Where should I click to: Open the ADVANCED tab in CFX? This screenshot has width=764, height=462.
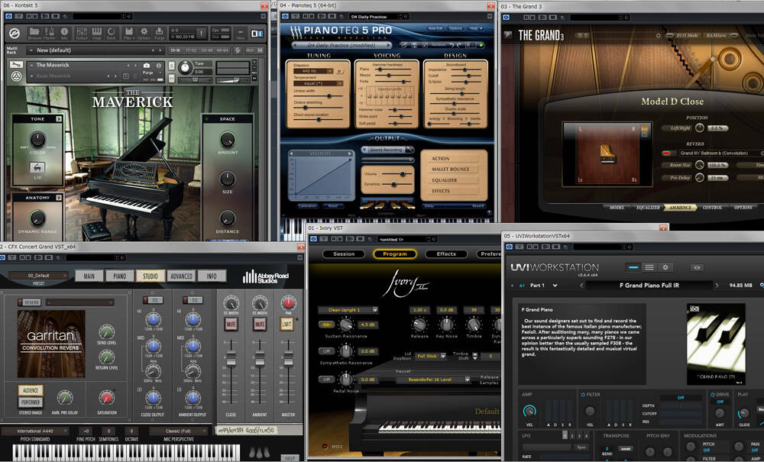(x=181, y=276)
